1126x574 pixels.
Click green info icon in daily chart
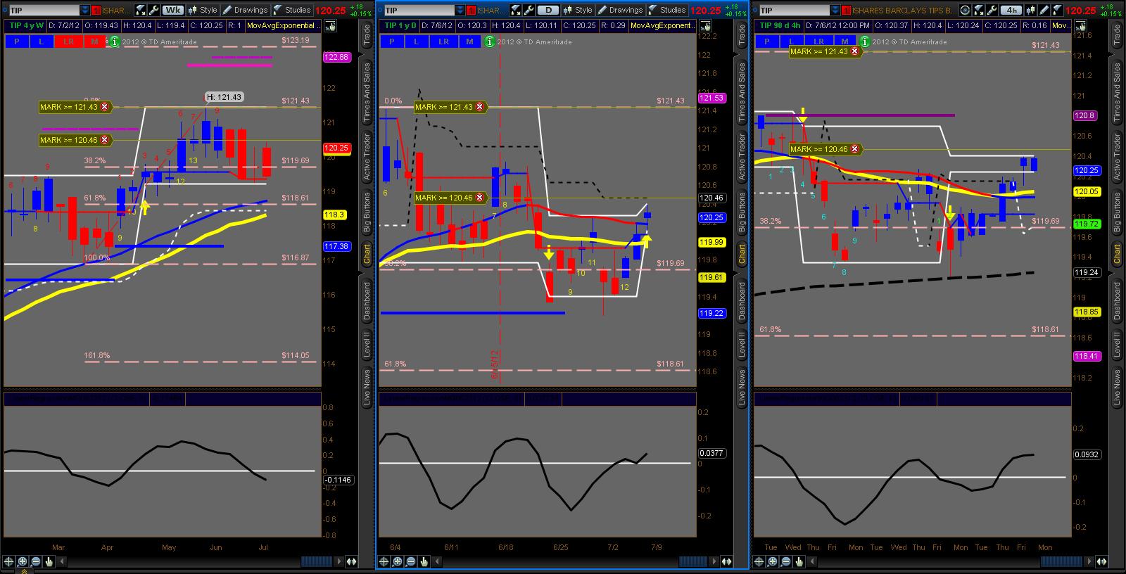pos(489,42)
